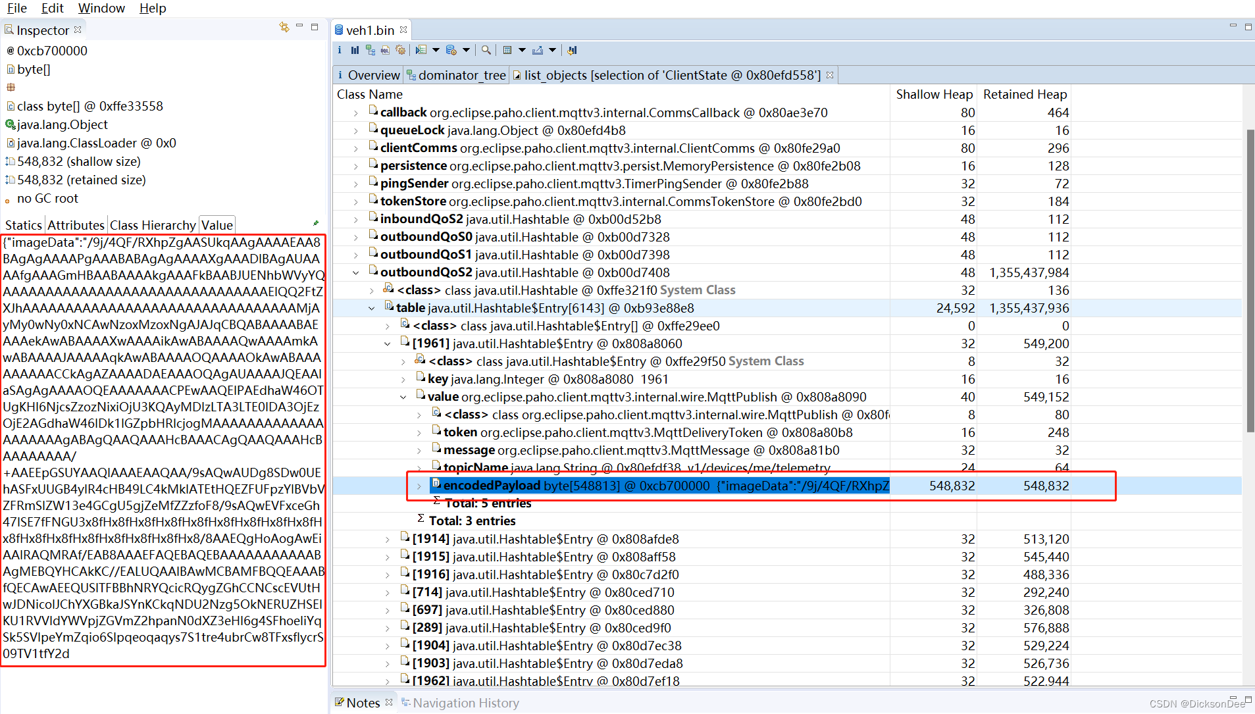Expand the [1914] Hashtable$Entry node

click(388, 538)
